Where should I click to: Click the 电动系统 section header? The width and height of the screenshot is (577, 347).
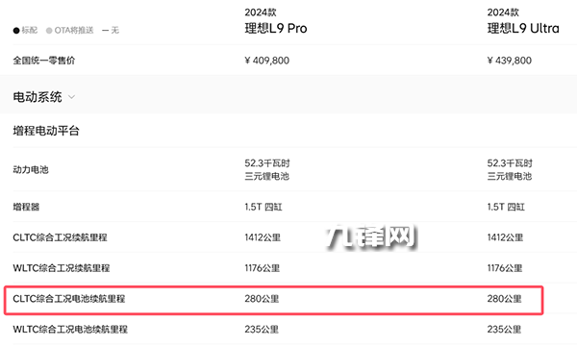pyautogui.click(x=38, y=97)
